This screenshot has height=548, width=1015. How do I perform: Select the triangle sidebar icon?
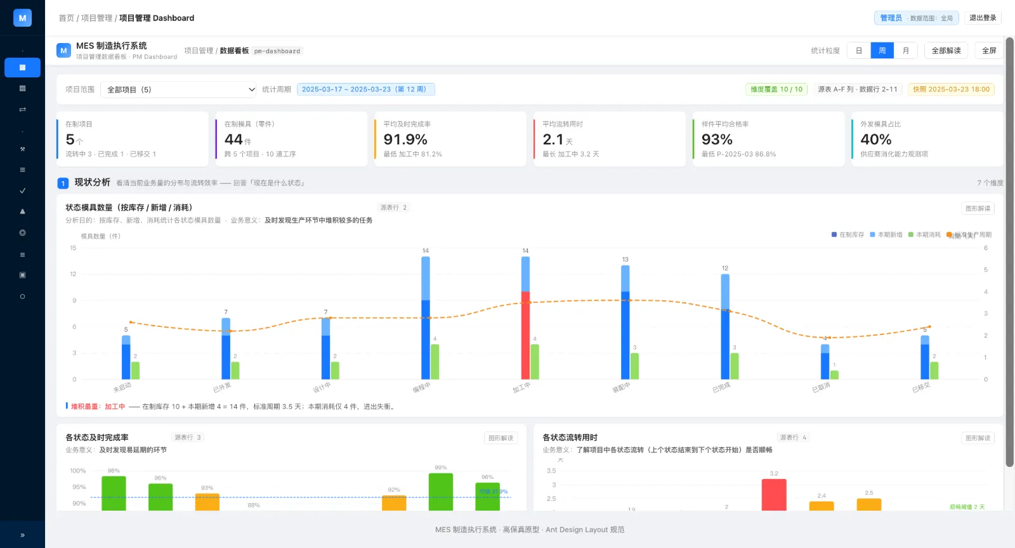(22, 212)
